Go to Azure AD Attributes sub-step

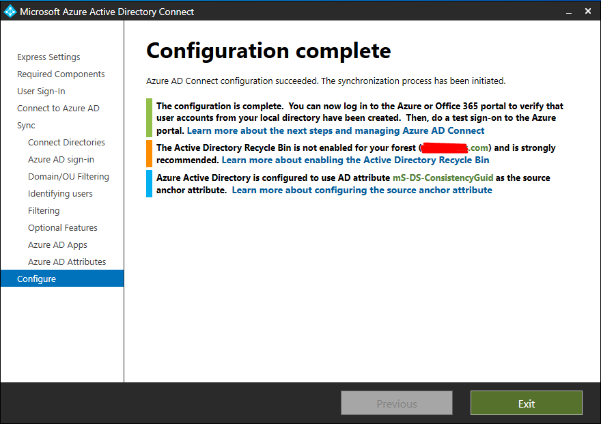click(x=67, y=262)
